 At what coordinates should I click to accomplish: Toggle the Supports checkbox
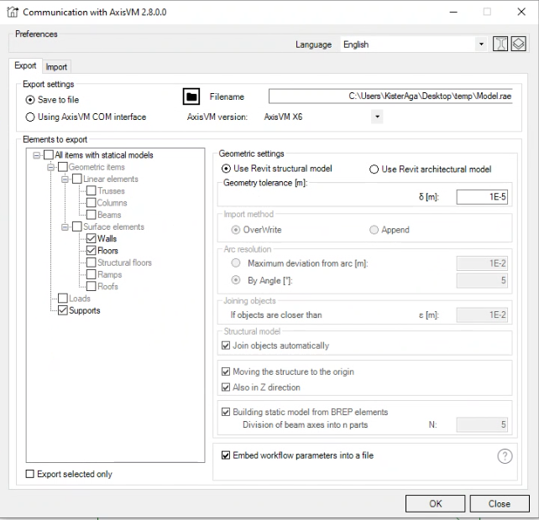pyautogui.click(x=63, y=310)
